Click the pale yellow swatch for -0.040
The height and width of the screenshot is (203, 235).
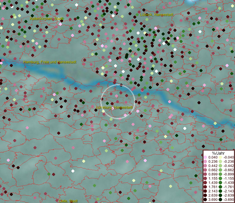[220, 157]
